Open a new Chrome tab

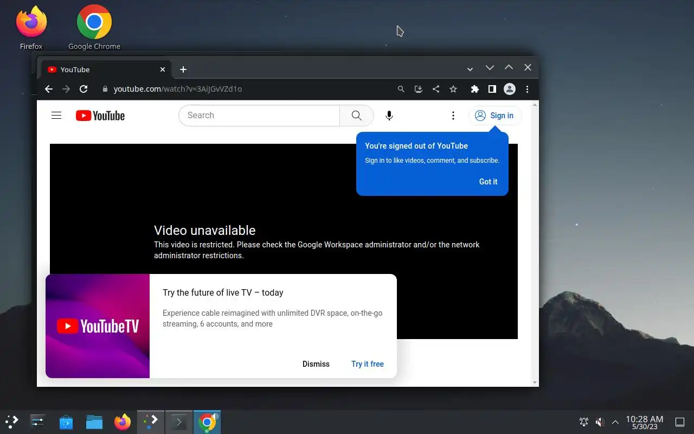183,69
